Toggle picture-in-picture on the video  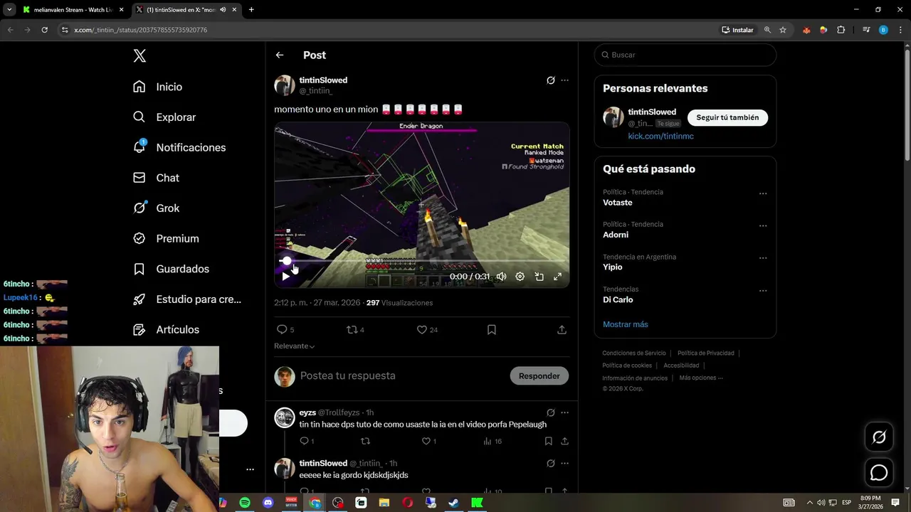coord(539,277)
